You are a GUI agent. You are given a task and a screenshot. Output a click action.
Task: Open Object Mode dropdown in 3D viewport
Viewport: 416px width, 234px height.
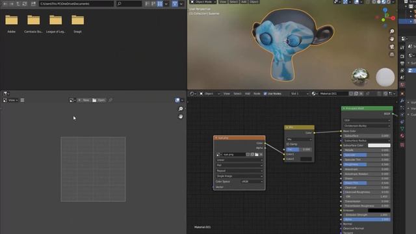[x=203, y=2]
